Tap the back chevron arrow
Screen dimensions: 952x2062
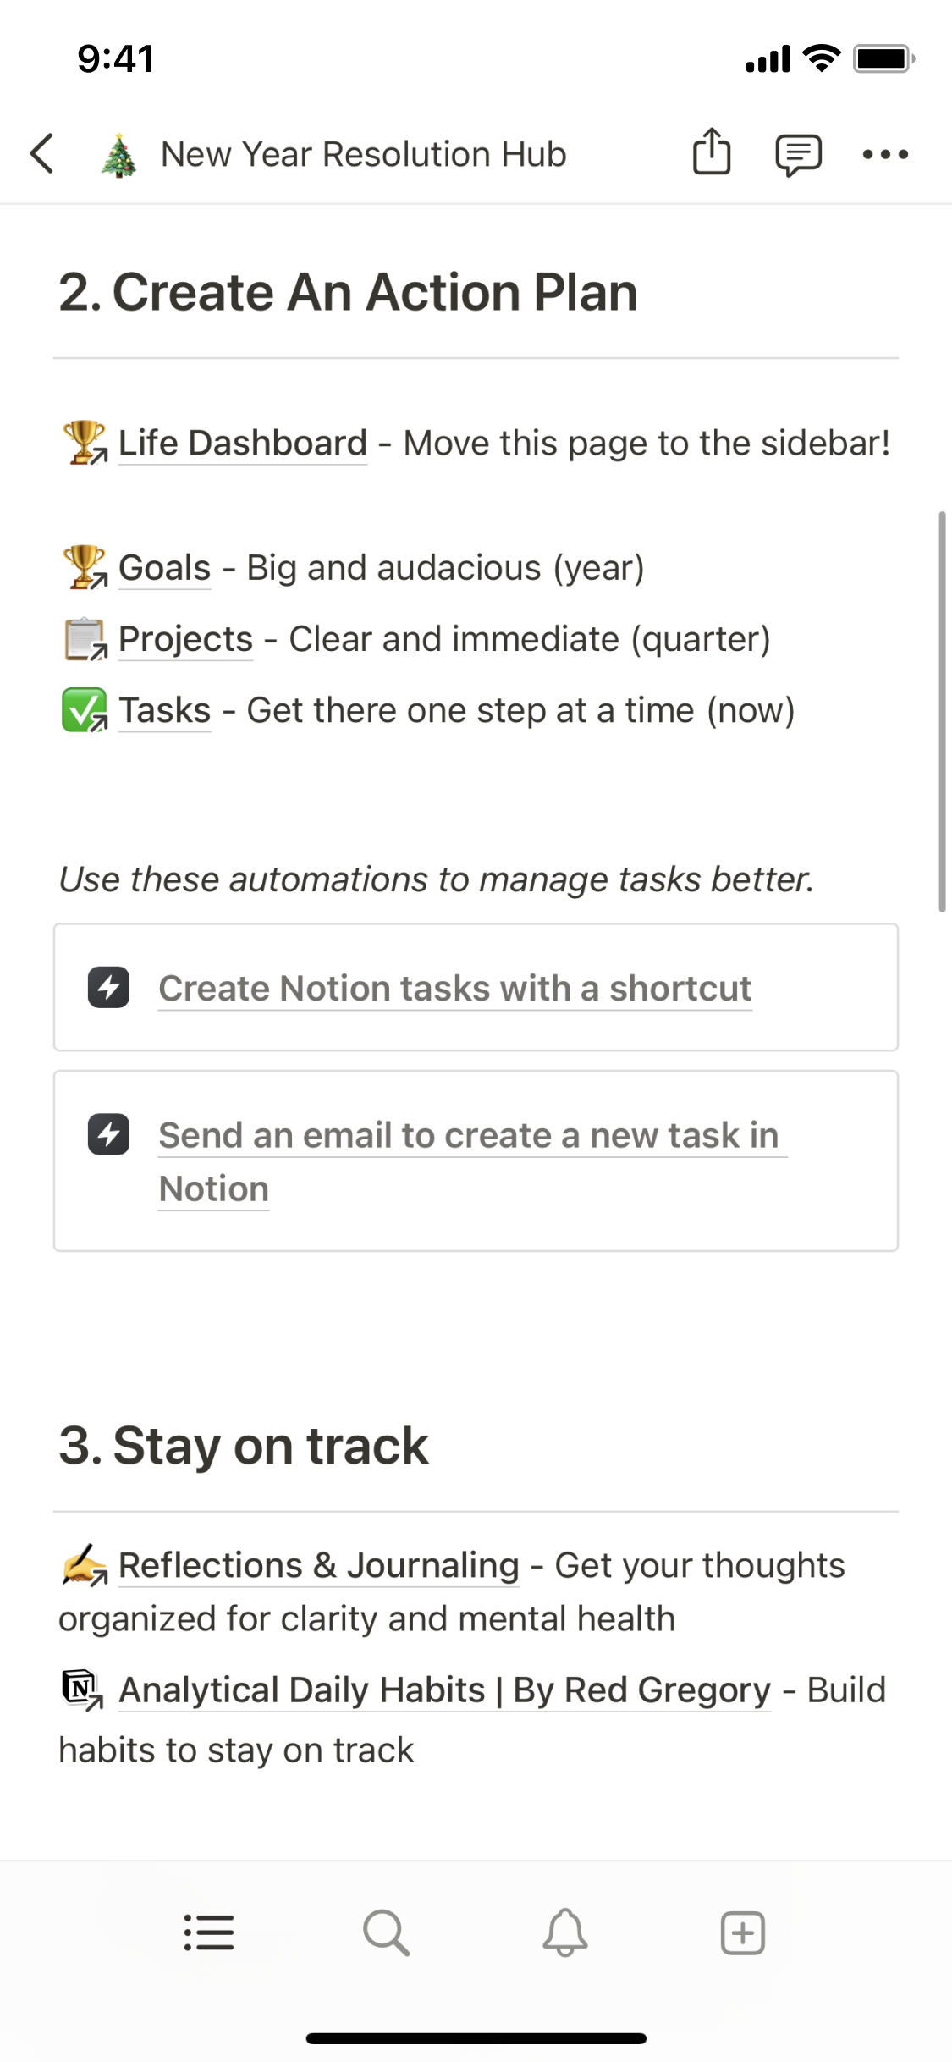click(42, 154)
